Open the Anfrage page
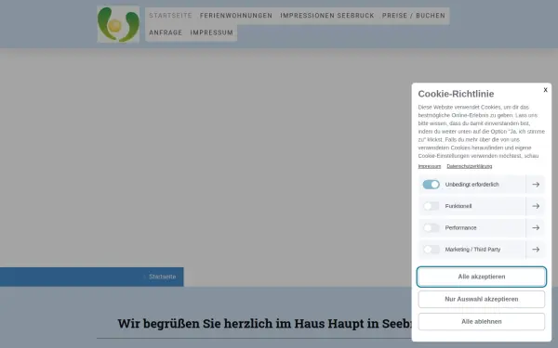The width and height of the screenshot is (558, 348). pyautogui.click(x=166, y=32)
